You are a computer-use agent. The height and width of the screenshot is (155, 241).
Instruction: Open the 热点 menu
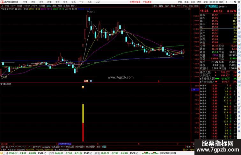(90, 2)
